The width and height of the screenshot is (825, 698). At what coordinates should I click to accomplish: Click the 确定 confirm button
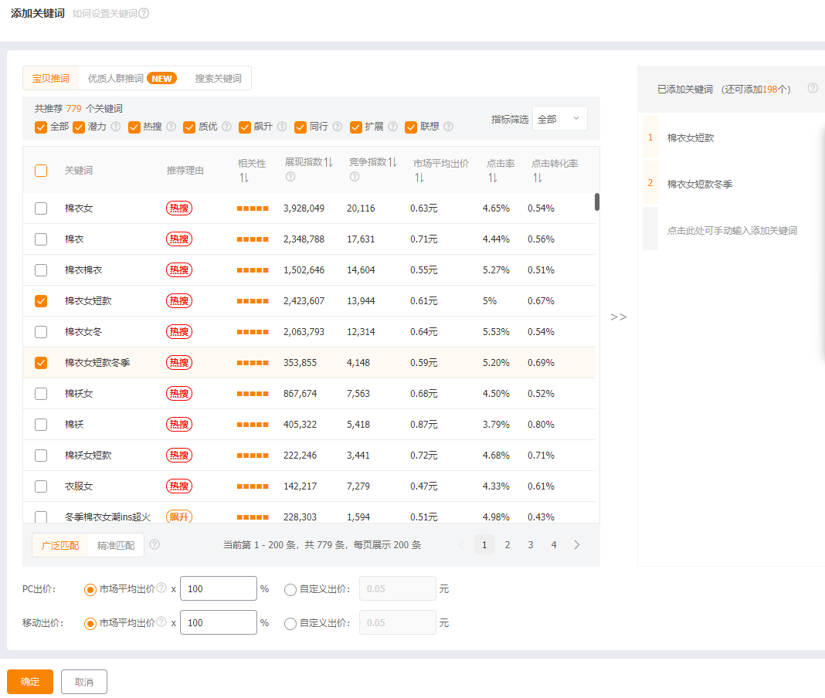point(30,682)
